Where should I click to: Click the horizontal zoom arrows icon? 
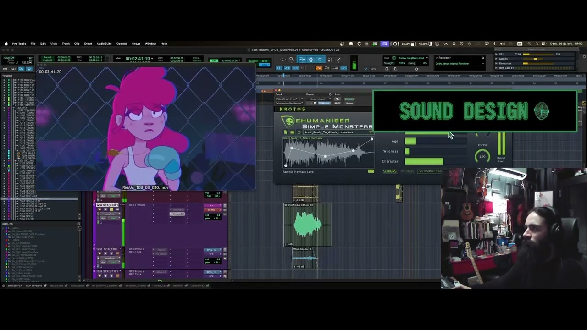283,60
